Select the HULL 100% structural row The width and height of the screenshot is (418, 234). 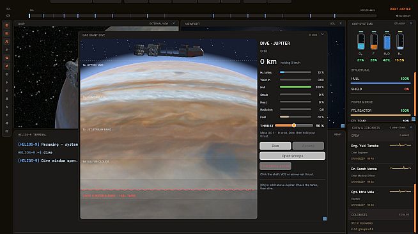pyautogui.click(x=380, y=80)
